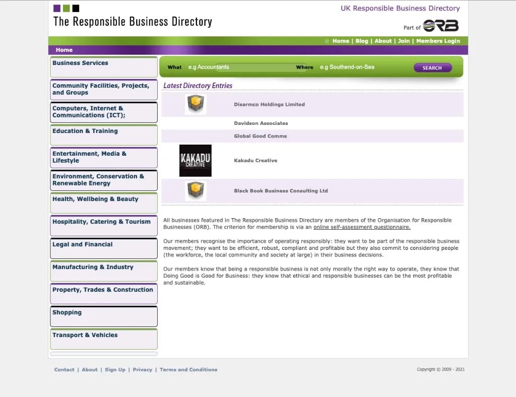The height and width of the screenshot is (397, 516).
Task: Open the Kakadu Creative entry name
Action: (x=255, y=161)
